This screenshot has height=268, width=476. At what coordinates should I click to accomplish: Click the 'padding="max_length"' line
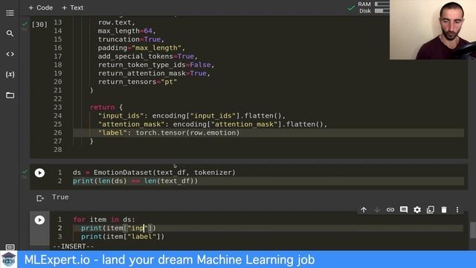[x=141, y=48]
